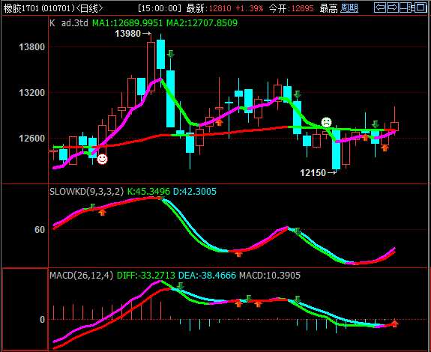Open MACD(26,12,4) indicator settings label
Image resolution: width=431 pixels, height=352 pixels.
[82, 276]
